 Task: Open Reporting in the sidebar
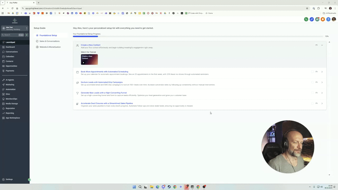click(x=10, y=113)
